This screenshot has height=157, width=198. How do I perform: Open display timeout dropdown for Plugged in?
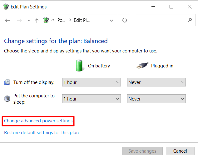click(156, 82)
